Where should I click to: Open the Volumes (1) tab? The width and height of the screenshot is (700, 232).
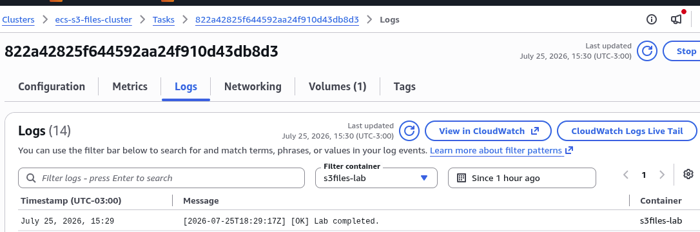click(x=338, y=86)
